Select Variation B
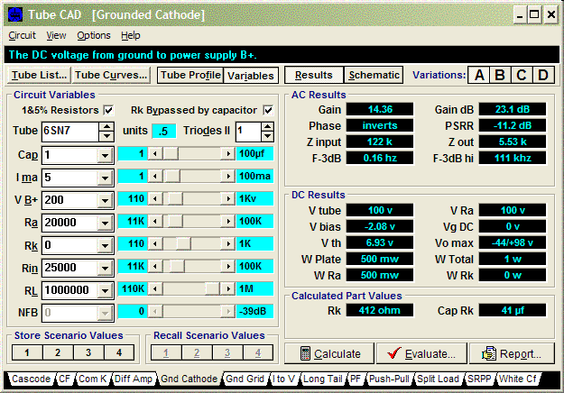The width and height of the screenshot is (564, 393). 500,75
